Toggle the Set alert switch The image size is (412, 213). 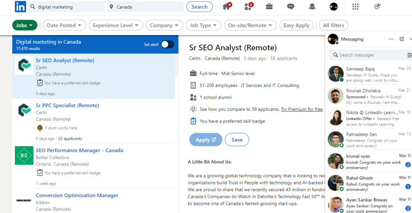click(x=167, y=44)
